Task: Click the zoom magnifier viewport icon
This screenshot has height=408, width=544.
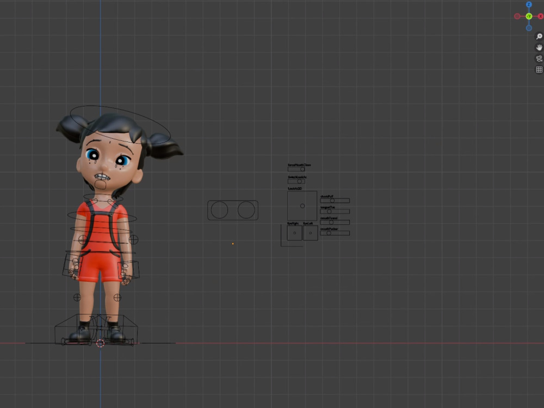Action: (539, 36)
